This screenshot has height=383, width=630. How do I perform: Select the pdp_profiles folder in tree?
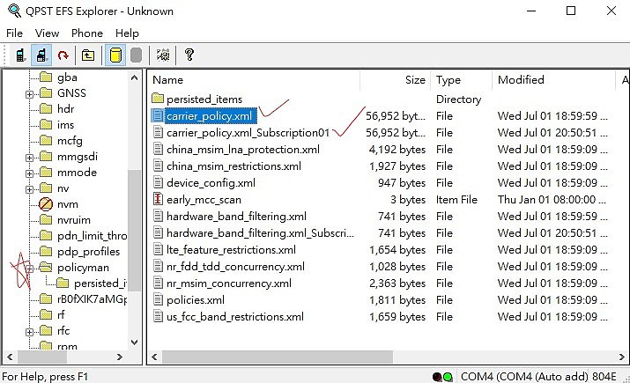pos(88,252)
